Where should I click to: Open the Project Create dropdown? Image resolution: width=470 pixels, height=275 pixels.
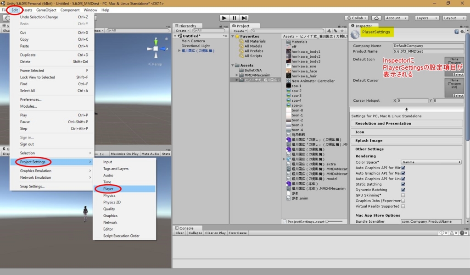coord(240,31)
